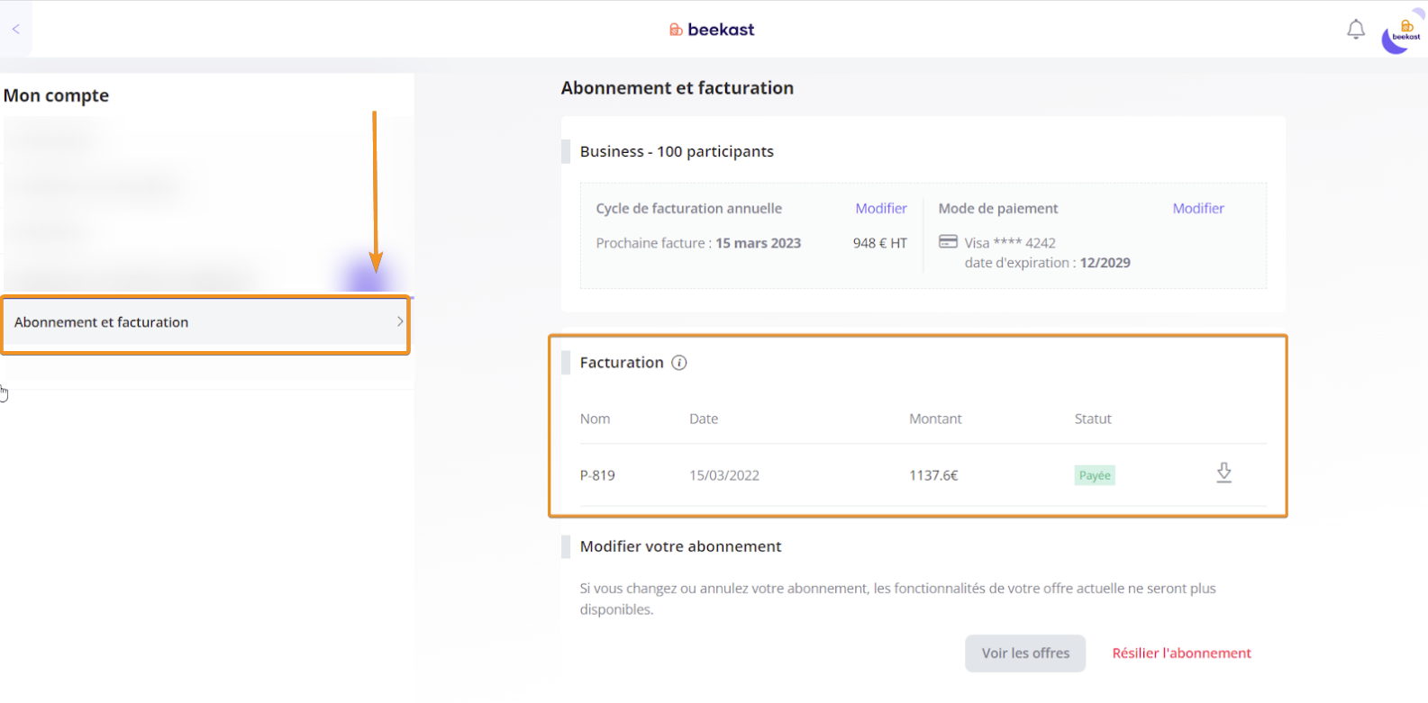
Task: Expand chevron on Abonnement et facturation
Action: pyautogui.click(x=400, y=322)
